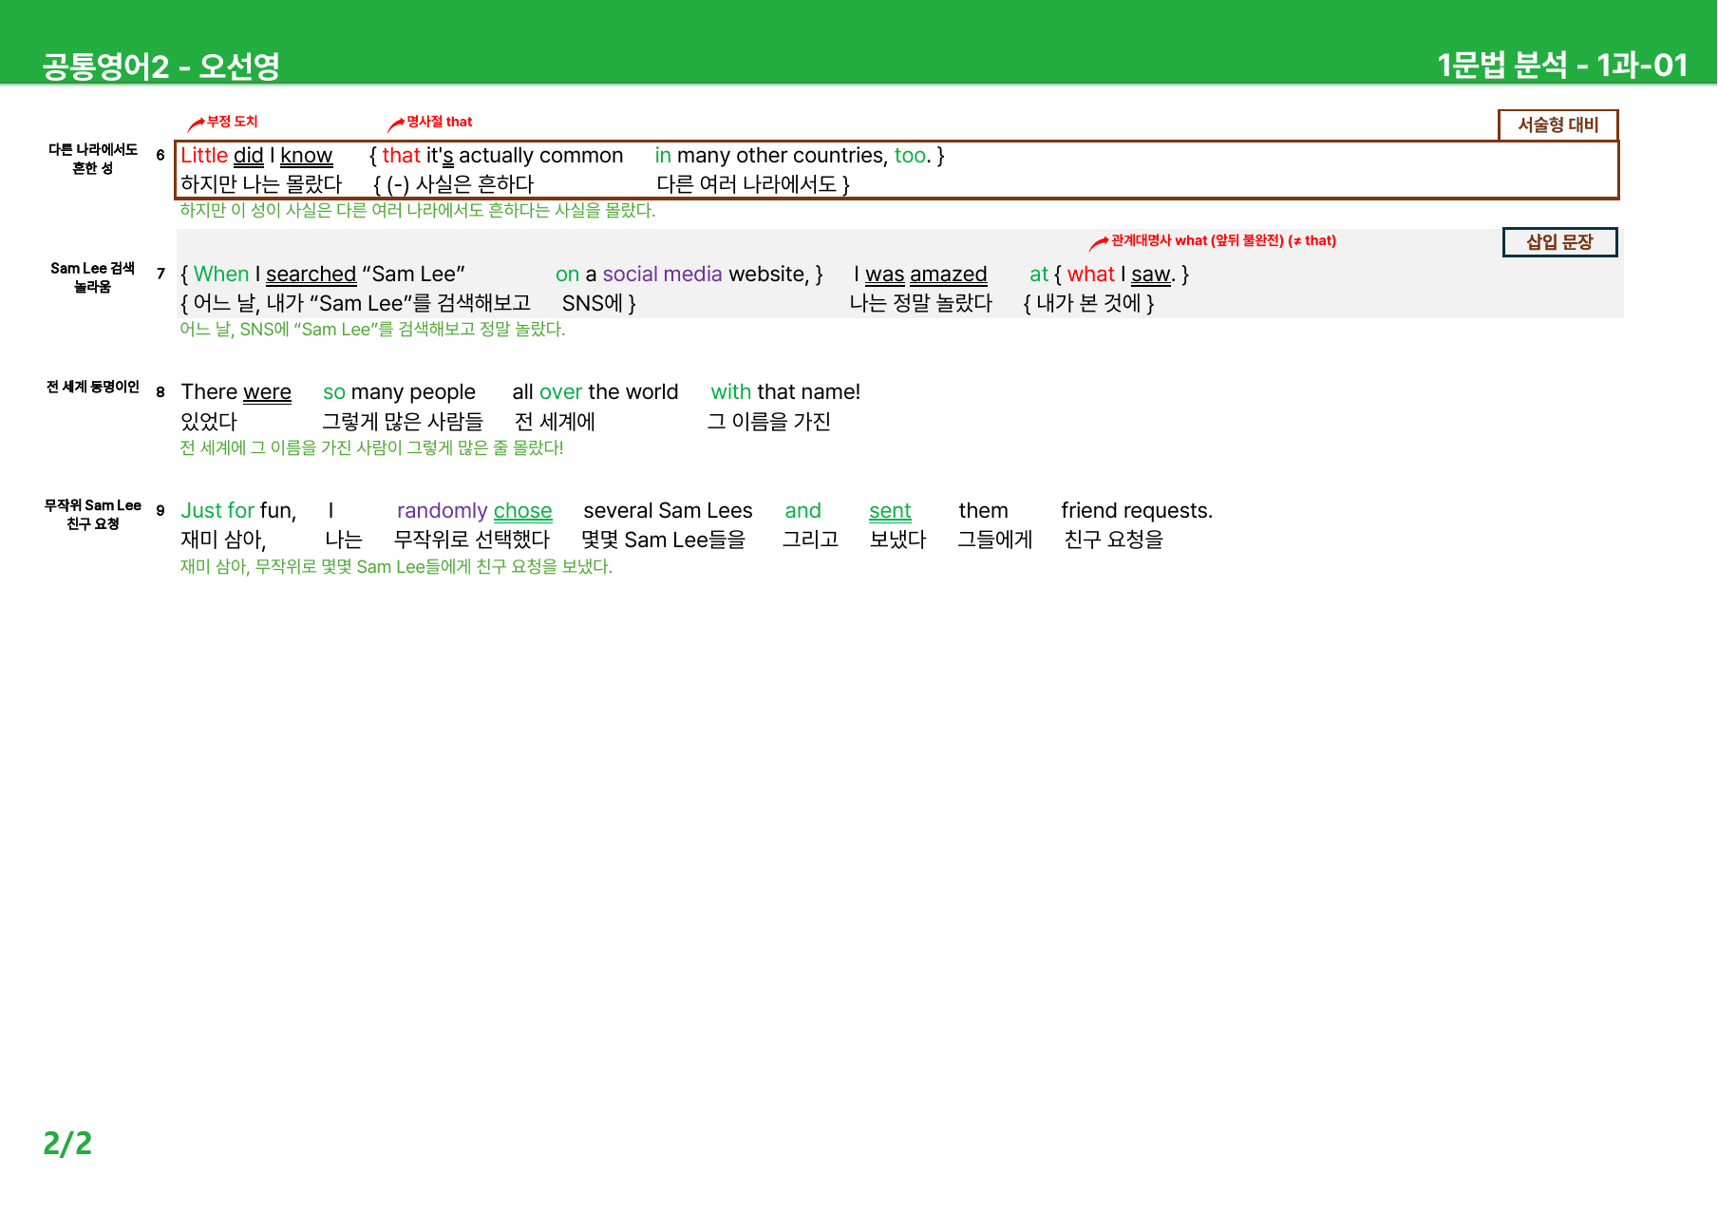Select the header title 공통영어2 - 오선영
The image size is (1718, 1214).
click(161, 66)
